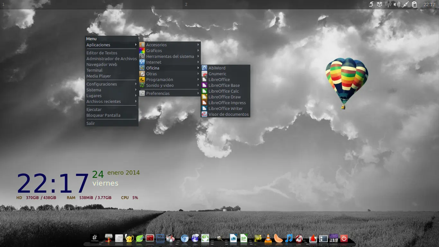The image size is (439, 247).
Task: Open the clipboard manager tray icon
Action: pos(414,5)
